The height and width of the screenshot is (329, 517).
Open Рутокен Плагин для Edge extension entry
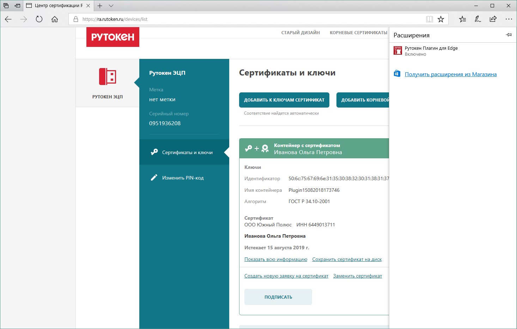(x=453, y=51)
